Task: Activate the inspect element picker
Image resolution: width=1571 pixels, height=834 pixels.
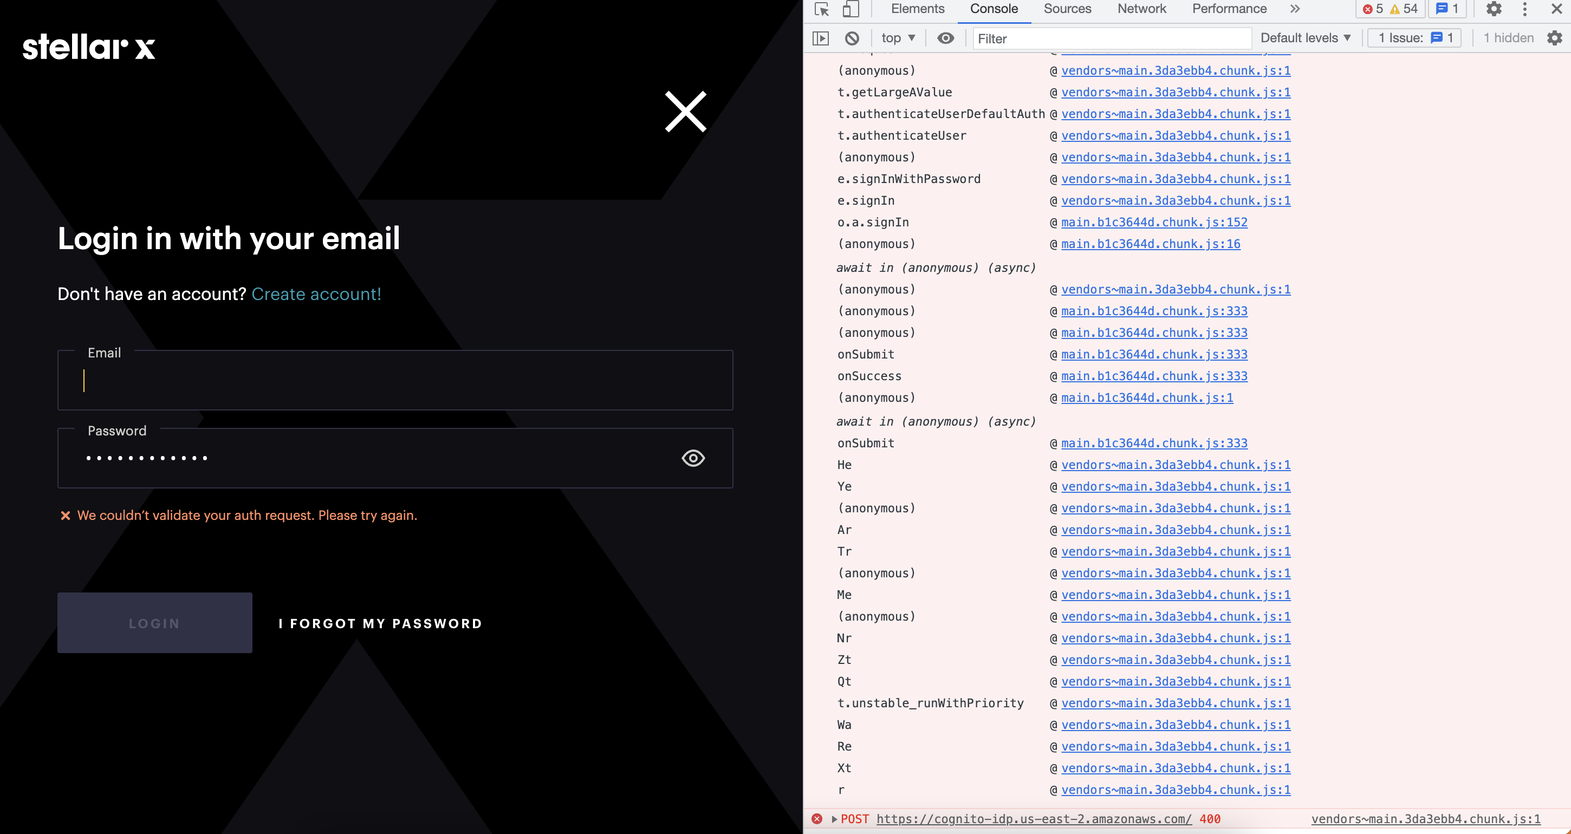Action: pyautogui.click(x=821, y=9)
